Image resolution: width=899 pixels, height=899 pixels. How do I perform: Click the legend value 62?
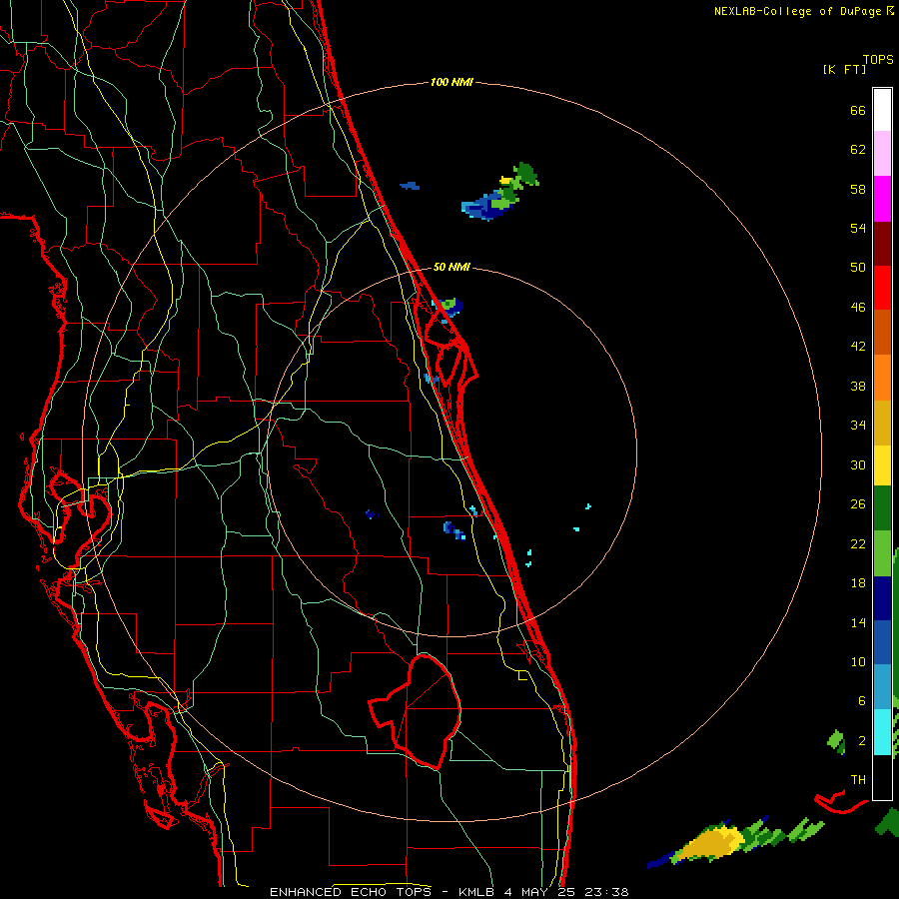click(858, 150)
